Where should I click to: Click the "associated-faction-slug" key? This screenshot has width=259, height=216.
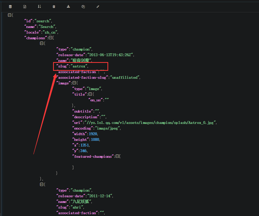click(x=82, y=77)
